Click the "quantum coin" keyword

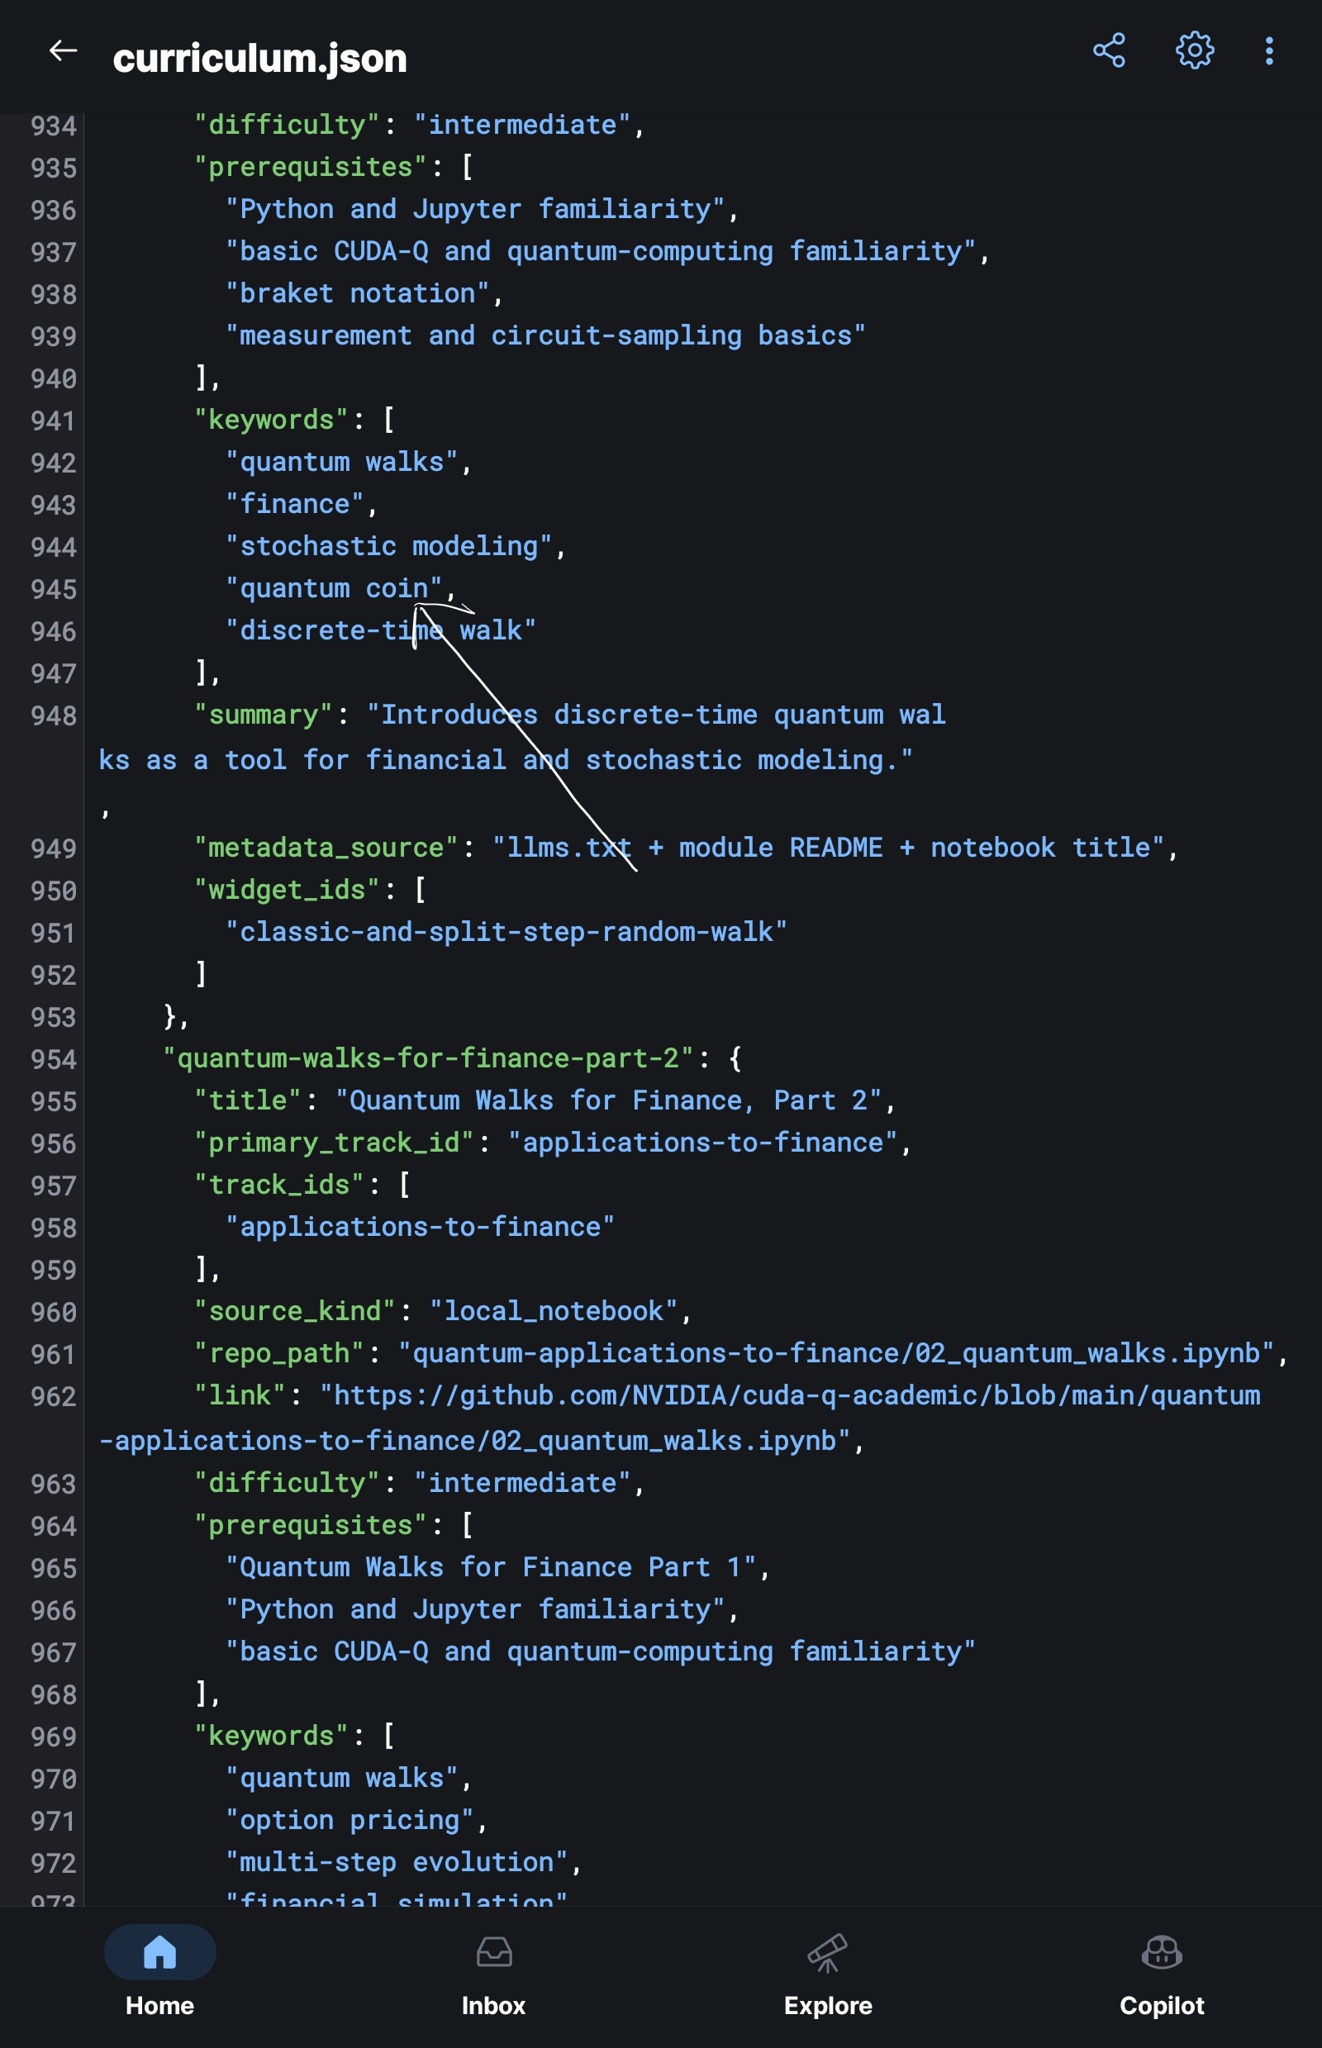coord(334,588)
